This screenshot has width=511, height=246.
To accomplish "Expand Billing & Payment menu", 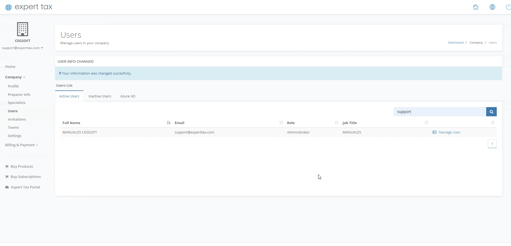I will coord(21,145).
